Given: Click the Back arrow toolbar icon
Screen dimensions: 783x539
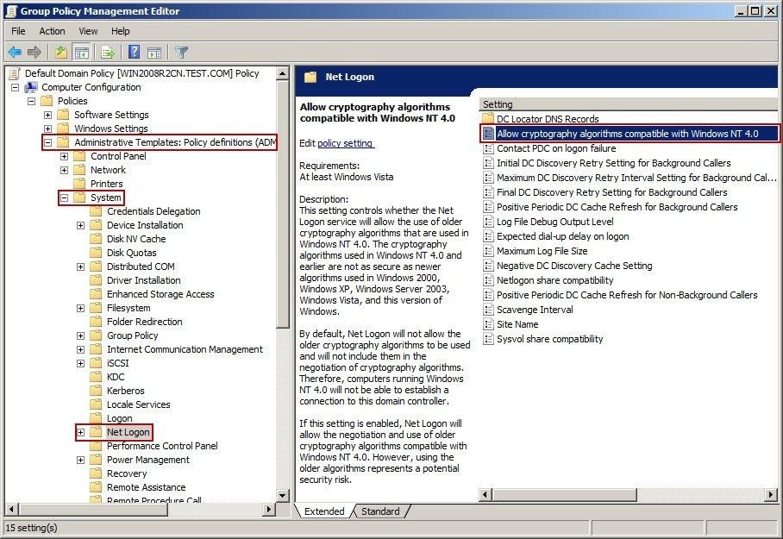Looking at the screenshot, I should pos(15,52).
